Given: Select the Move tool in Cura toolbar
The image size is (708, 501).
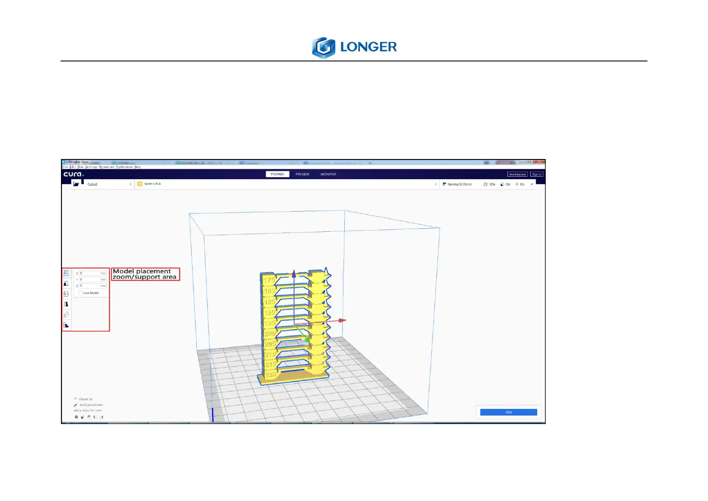Looking at the screenshot, I should click(x=66, y=273).
